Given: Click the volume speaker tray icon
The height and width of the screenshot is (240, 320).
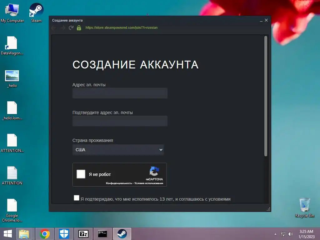Looking at the screenshot, I should (291, 234).
